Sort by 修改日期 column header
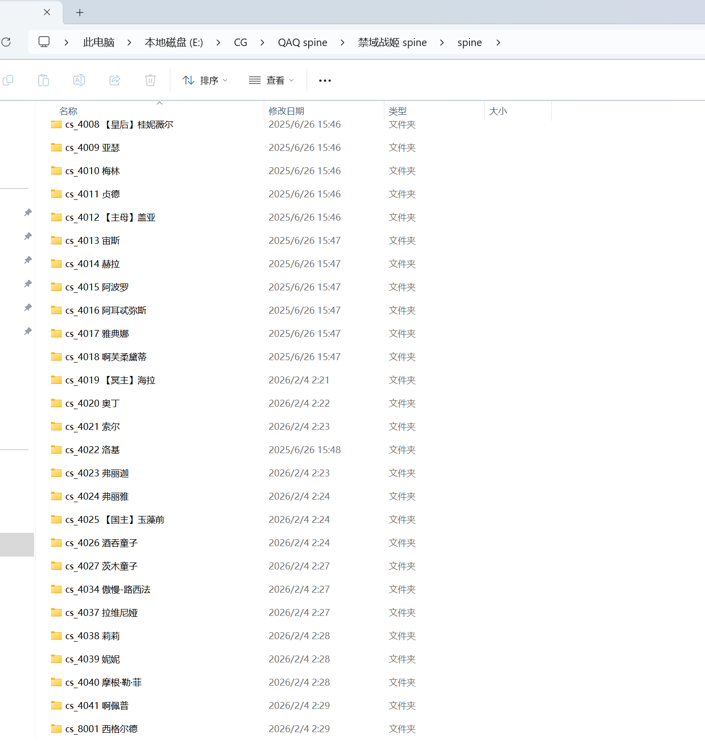 (286, 111)
